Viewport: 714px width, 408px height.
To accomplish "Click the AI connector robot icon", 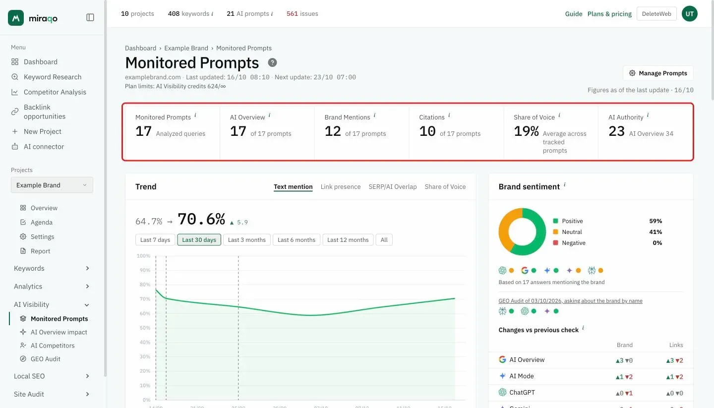I will [x=15, y=147].
